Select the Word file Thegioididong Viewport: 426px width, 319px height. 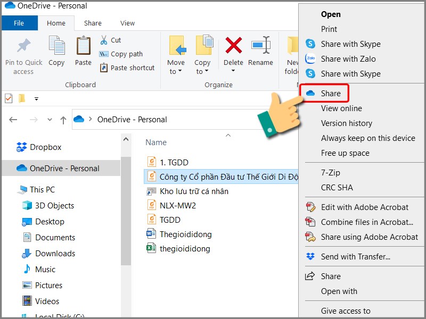click(179, 234)
